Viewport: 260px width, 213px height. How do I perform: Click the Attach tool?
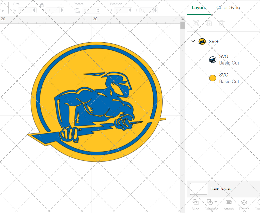coord(229,205)
